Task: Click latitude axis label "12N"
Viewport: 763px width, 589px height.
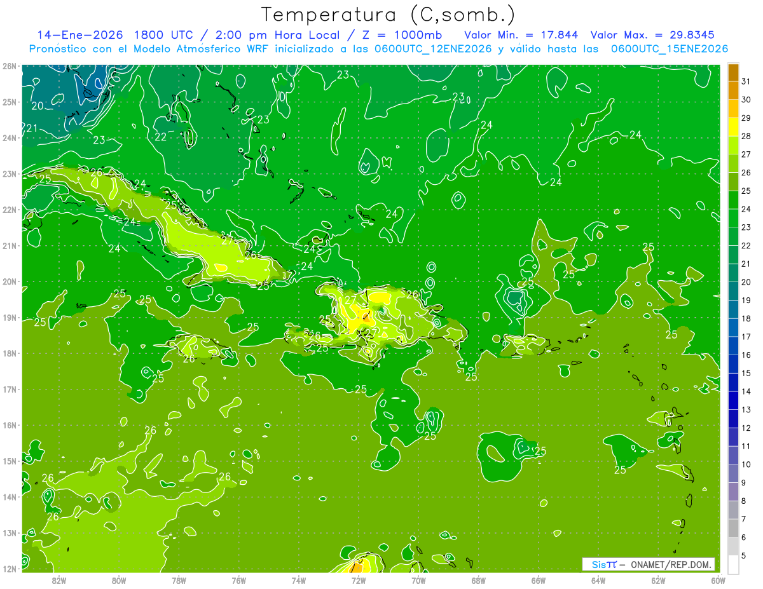Action: 9,569
